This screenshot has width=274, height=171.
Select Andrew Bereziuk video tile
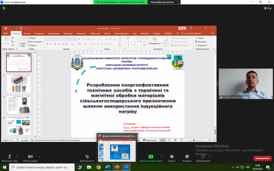pyautogui.click(x=245, y=84)
